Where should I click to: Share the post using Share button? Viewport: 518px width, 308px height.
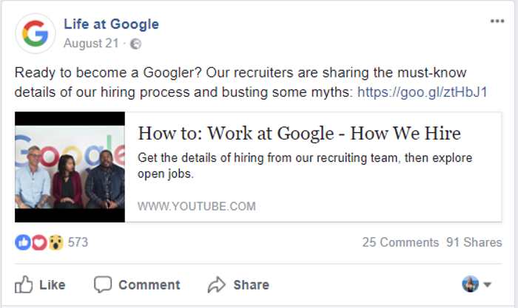coord(238,284)
